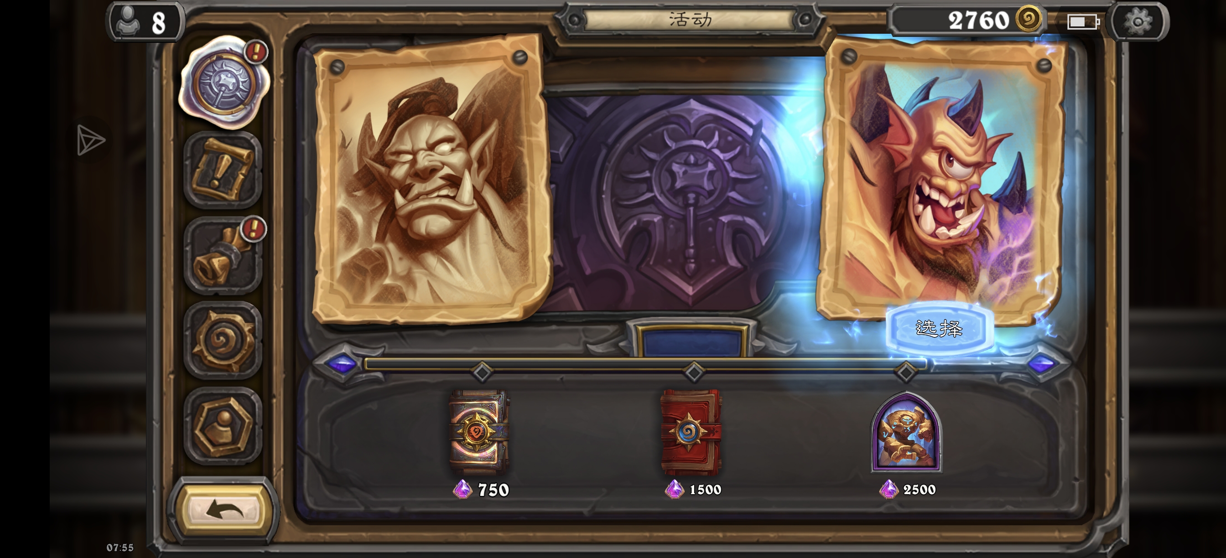
Task: Select the sepia orc portrait card
Action: tap(431, 178)
